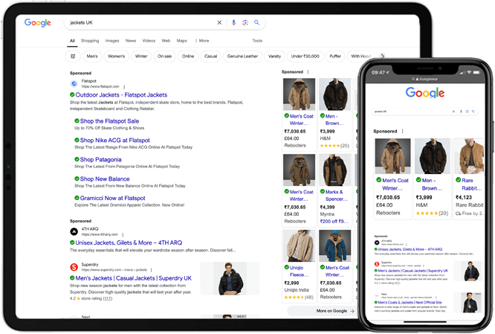Open the filter settings chip icon
495x334 pixels.
[x=73, y=57]
